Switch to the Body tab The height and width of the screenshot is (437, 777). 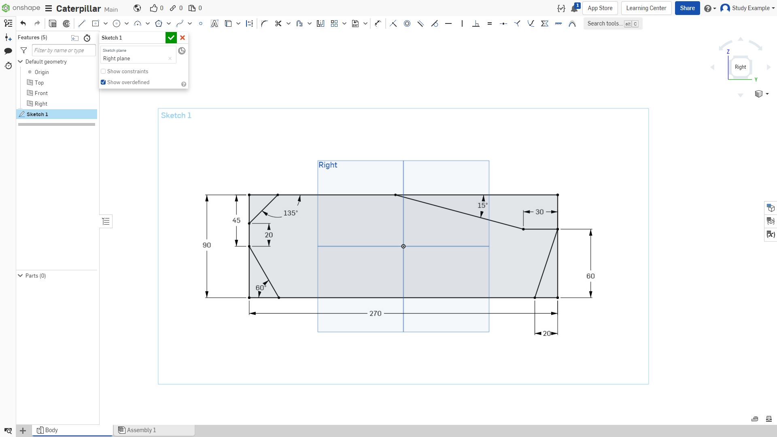coord(72,430)
